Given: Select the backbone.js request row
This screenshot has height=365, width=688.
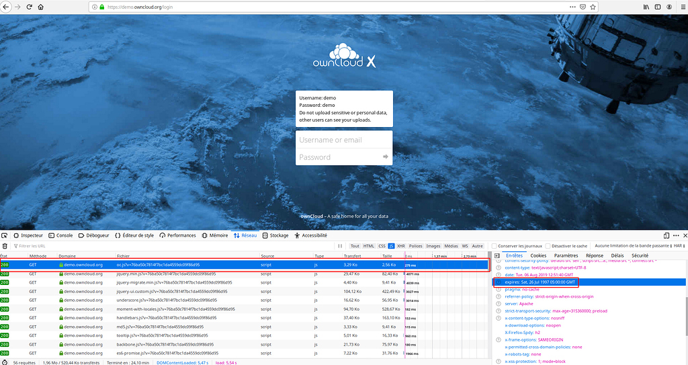Looking at the screenshot, I should [x=245, y=344].
